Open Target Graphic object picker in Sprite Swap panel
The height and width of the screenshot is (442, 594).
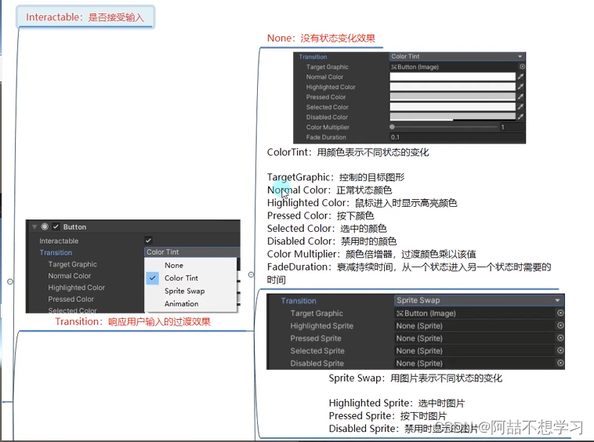point(560,313)
